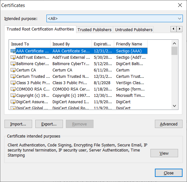Viewport: 187px width, 182px height.
Task: Switch to the Trusted Root Certification Authorities tab
Action: (40, 29)
